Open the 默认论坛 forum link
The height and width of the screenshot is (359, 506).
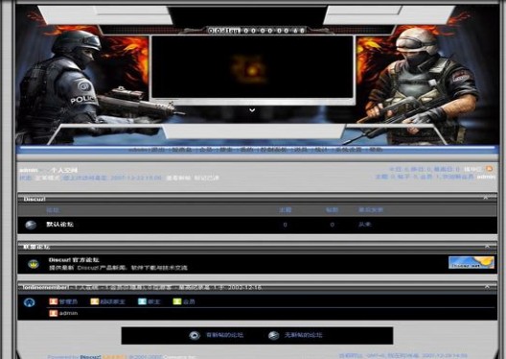(x=59, y=225)
